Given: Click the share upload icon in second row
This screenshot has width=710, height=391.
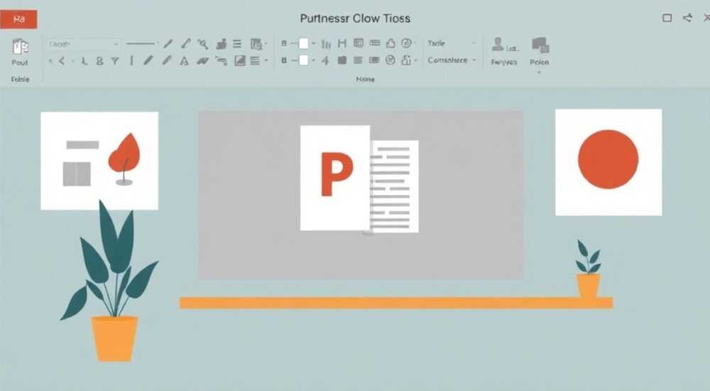Looking at the screenshot, I should pyautogui.click(x=406, y=60).
